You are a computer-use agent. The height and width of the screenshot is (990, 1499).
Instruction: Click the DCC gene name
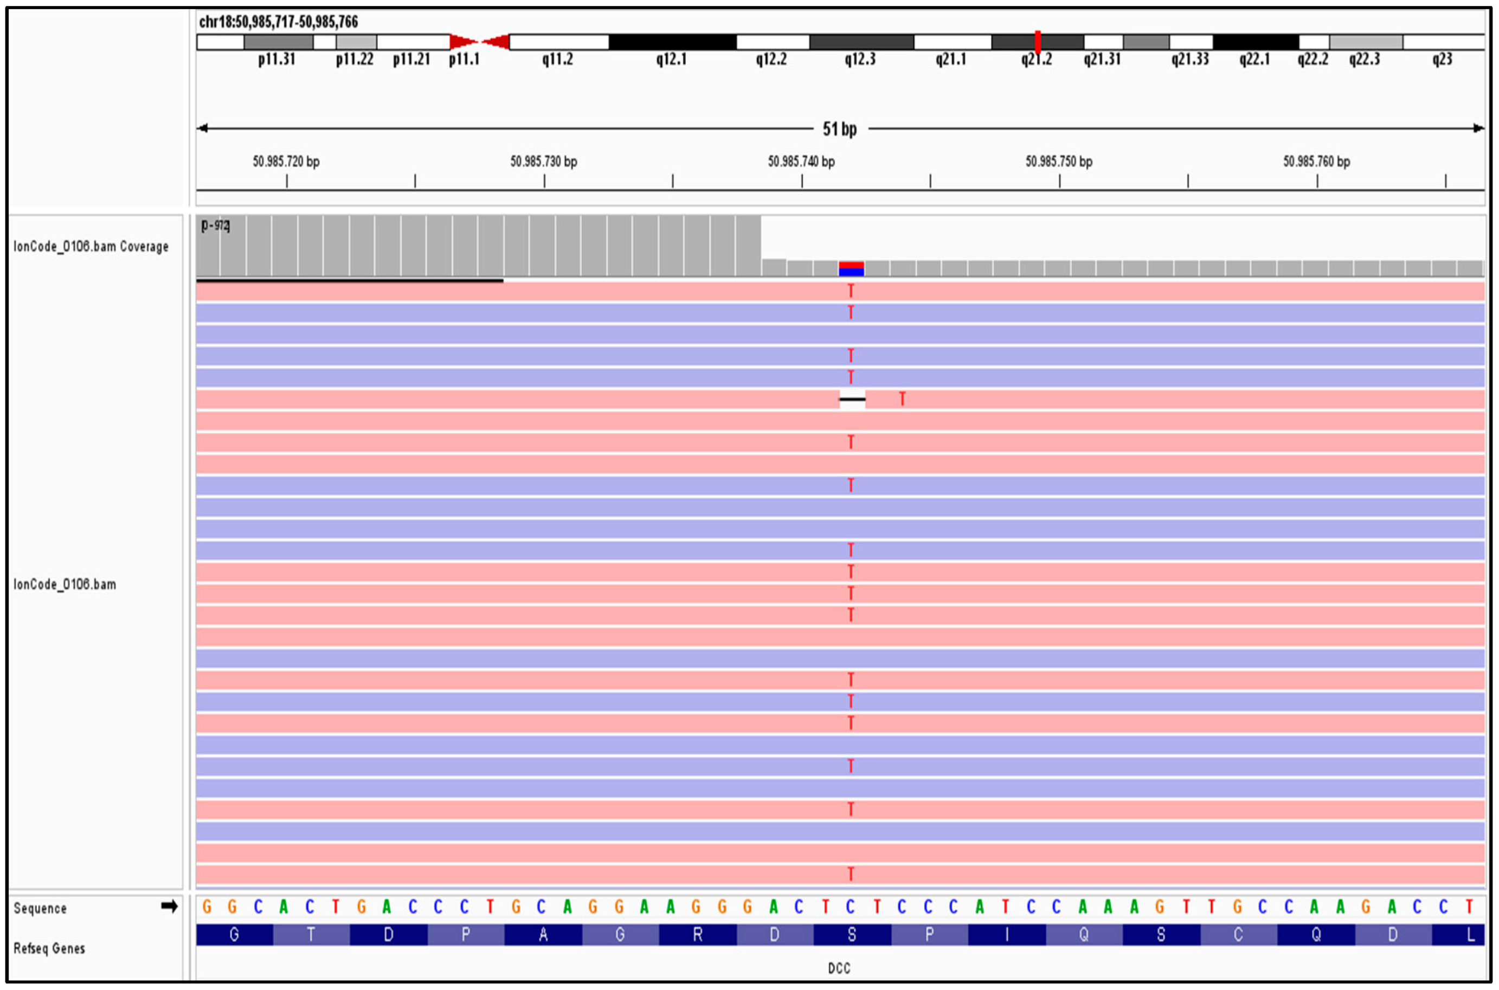pyautogui.click(x=839, y=968)
